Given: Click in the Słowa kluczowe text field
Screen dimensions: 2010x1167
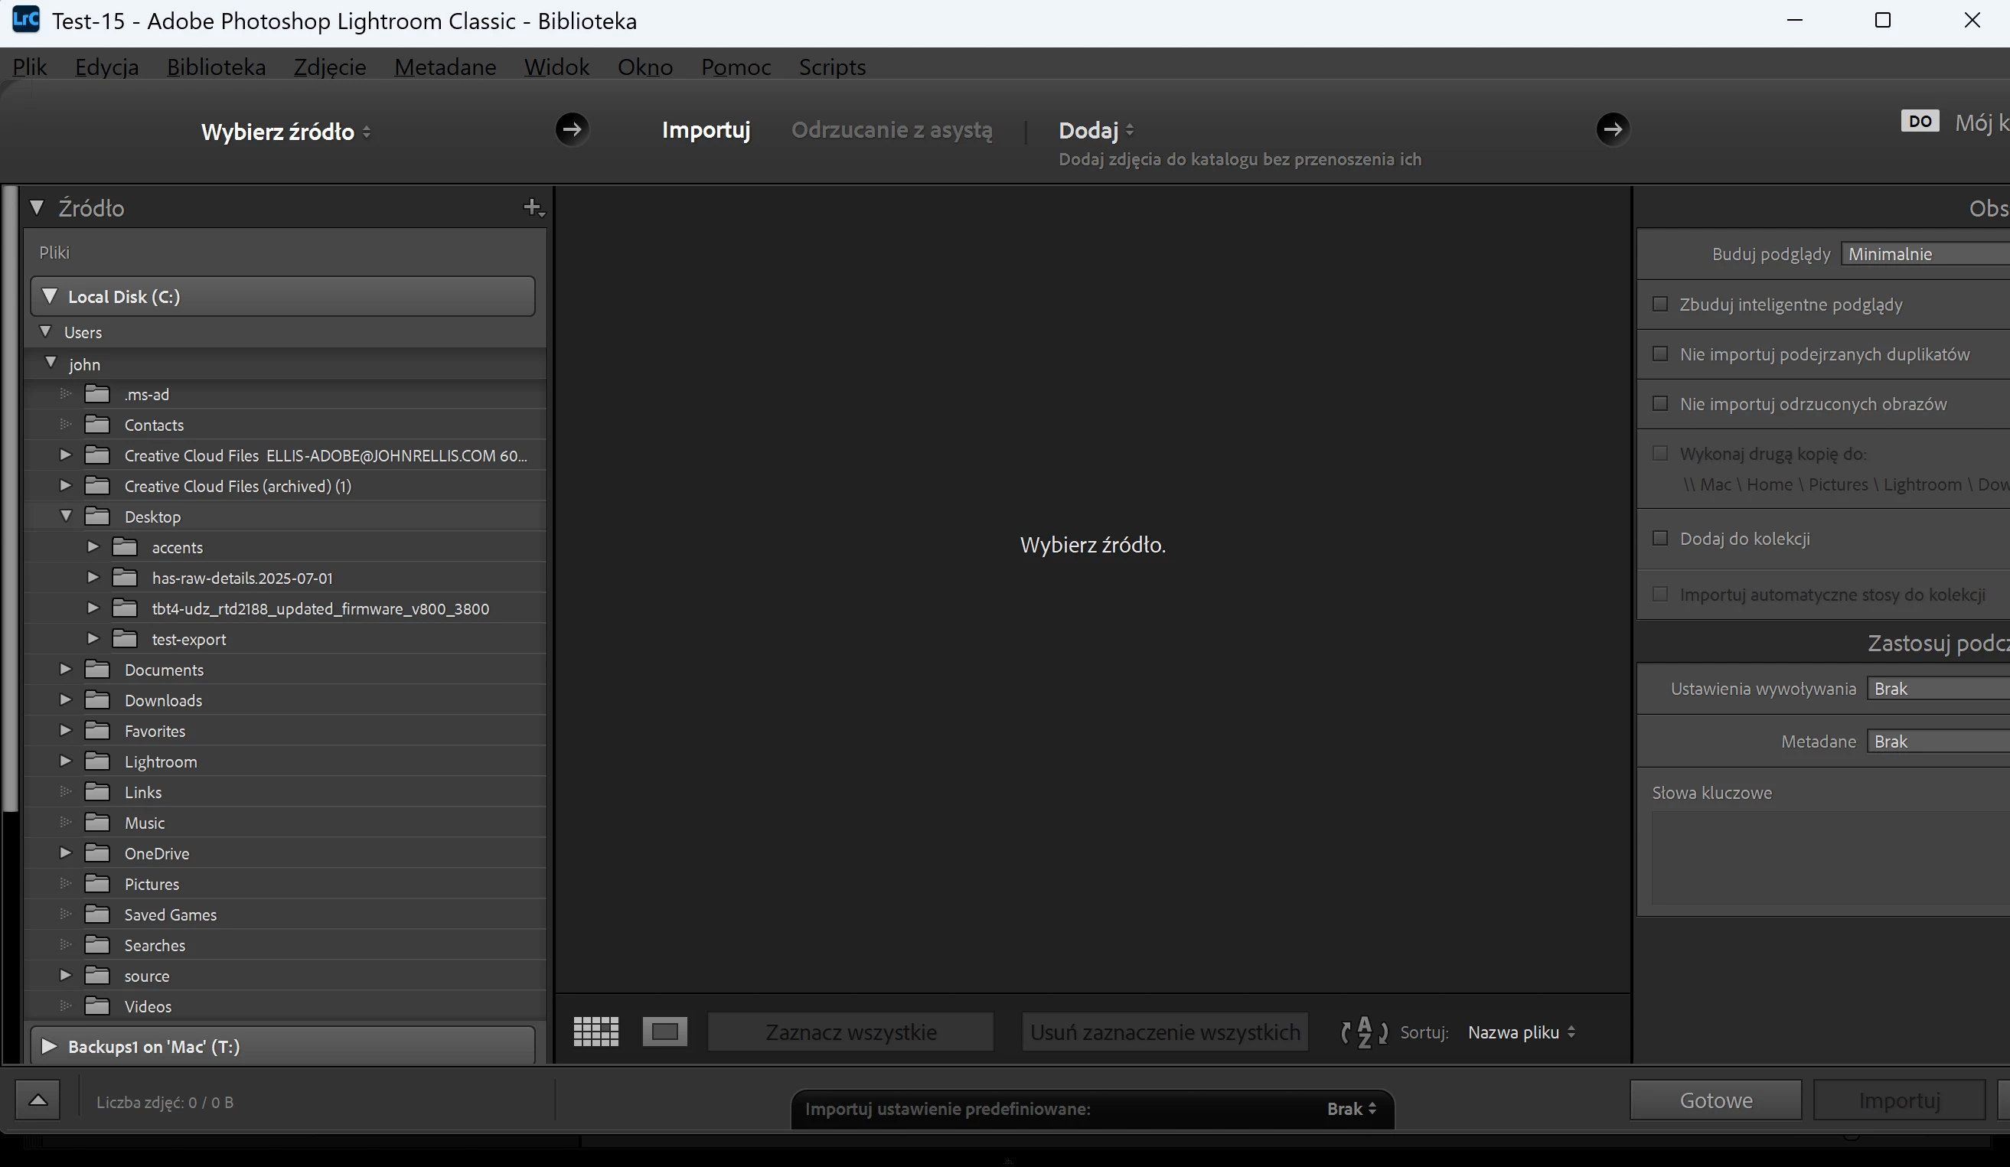Looking at the screenshot, I should [x=1826, y=858].
